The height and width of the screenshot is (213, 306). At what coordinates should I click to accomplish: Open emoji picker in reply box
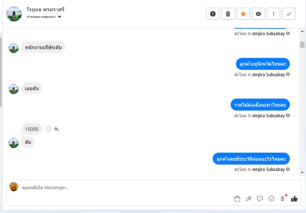click(x=271, y=199)
